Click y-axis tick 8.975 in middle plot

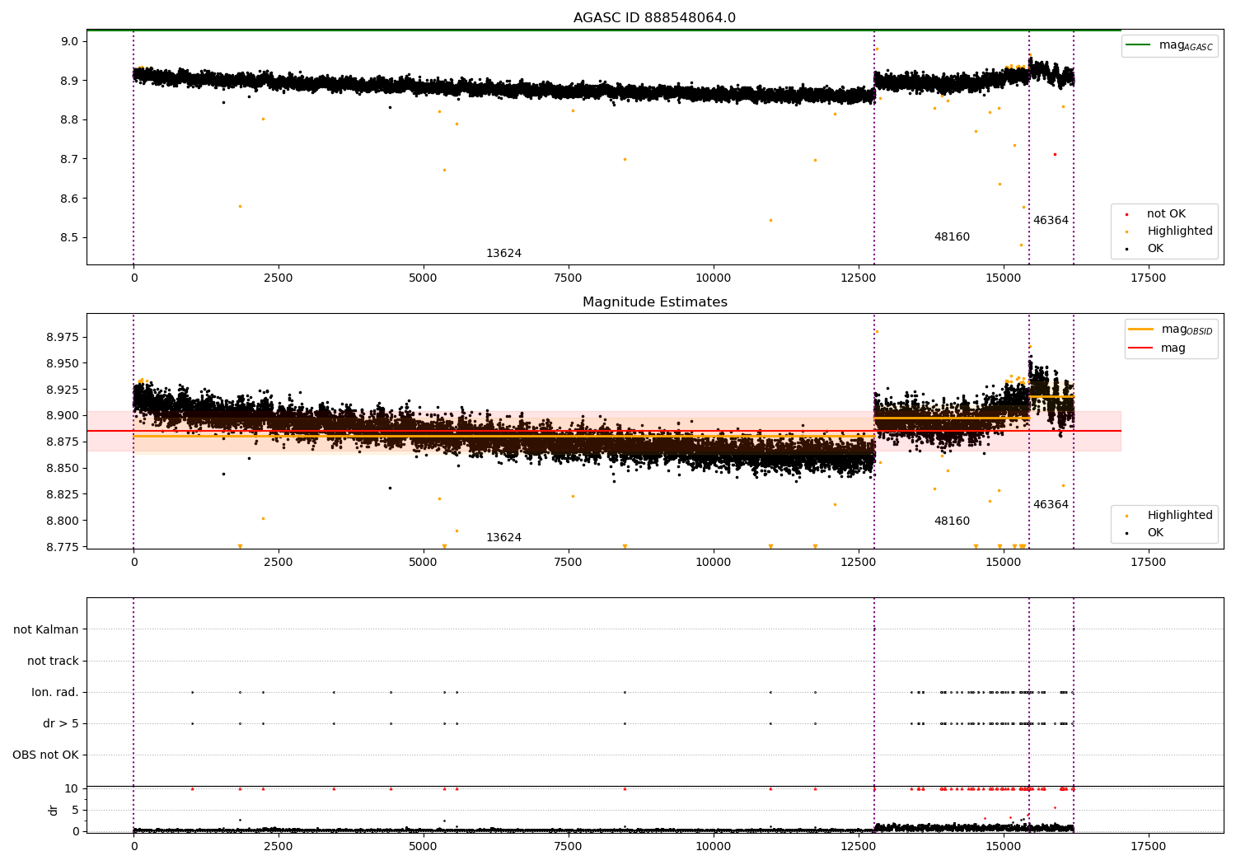point(64,337)
